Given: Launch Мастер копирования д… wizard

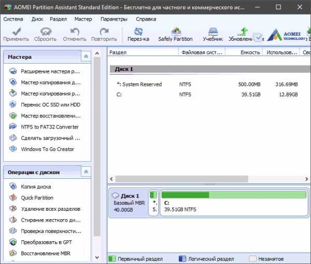Looking at the screenshot, I should 51,83.
